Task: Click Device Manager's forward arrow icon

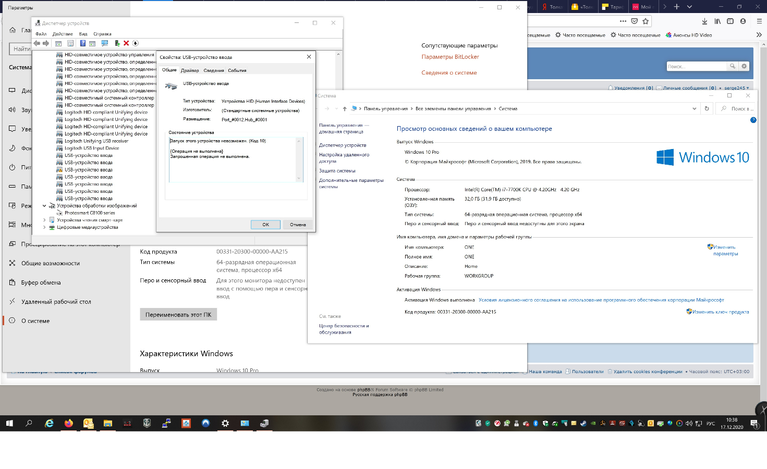Action: (46, 43)
